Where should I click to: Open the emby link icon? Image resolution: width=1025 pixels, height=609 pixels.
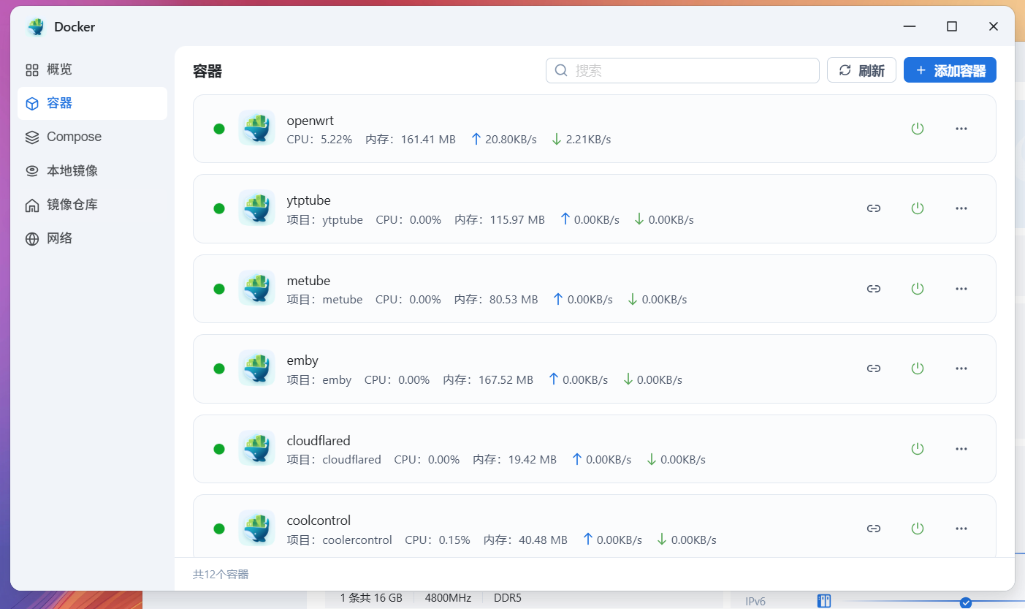(874, 368)
